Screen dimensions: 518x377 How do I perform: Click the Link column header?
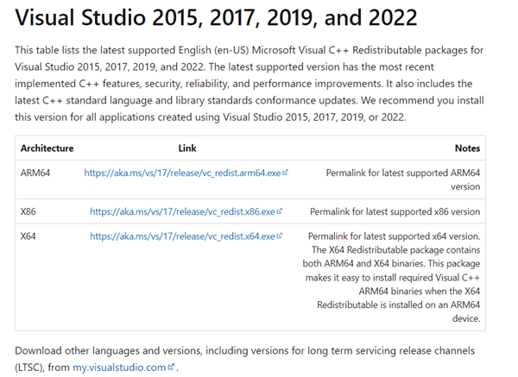click(x=187, y=148)
